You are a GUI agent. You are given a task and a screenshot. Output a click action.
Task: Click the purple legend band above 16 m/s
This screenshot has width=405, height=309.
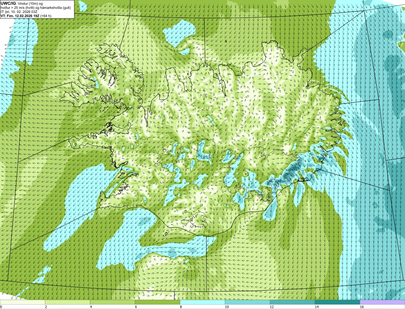point(383,302)
